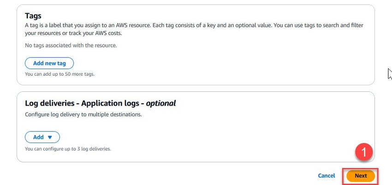Click the blank area left of Cancel
The width and height of the screenshot is (392, 185).
click(x=184, y=176)
